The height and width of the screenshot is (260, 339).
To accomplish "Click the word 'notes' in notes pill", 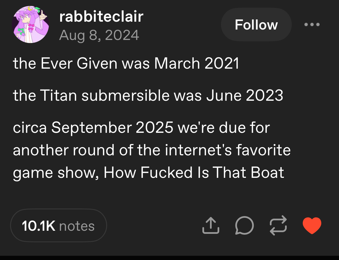I will click(77, 226).
